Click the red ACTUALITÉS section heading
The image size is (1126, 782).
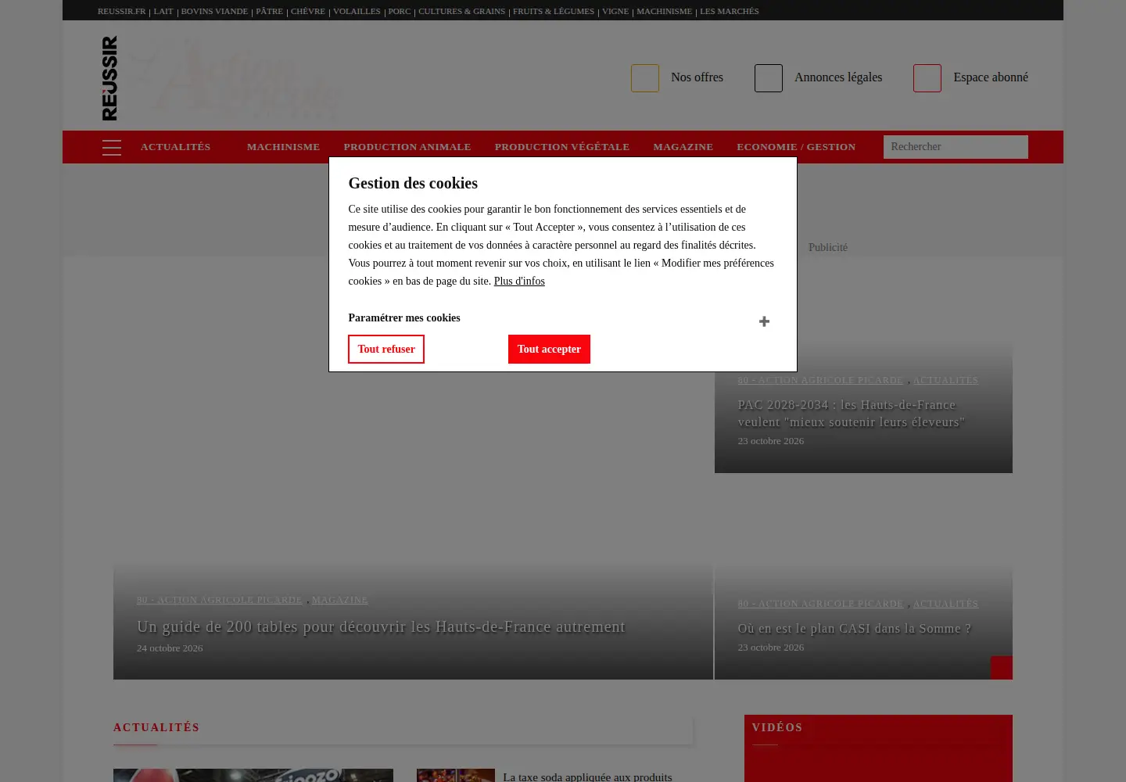[x=156, y=728]
